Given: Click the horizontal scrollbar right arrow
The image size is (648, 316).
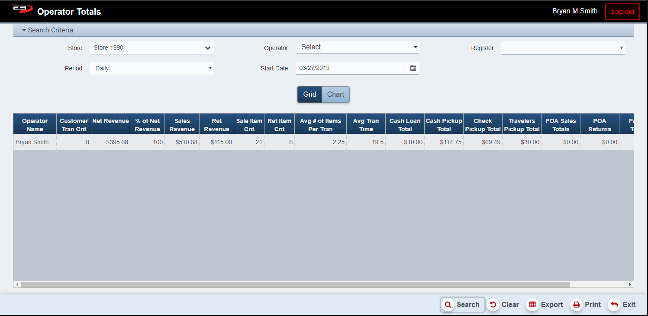Looking at the screenshot, I should 630,285.
